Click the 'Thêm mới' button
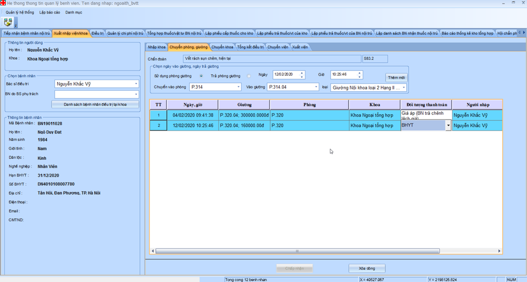Screen dimensions: 527x282 click(x=396, y=78)
